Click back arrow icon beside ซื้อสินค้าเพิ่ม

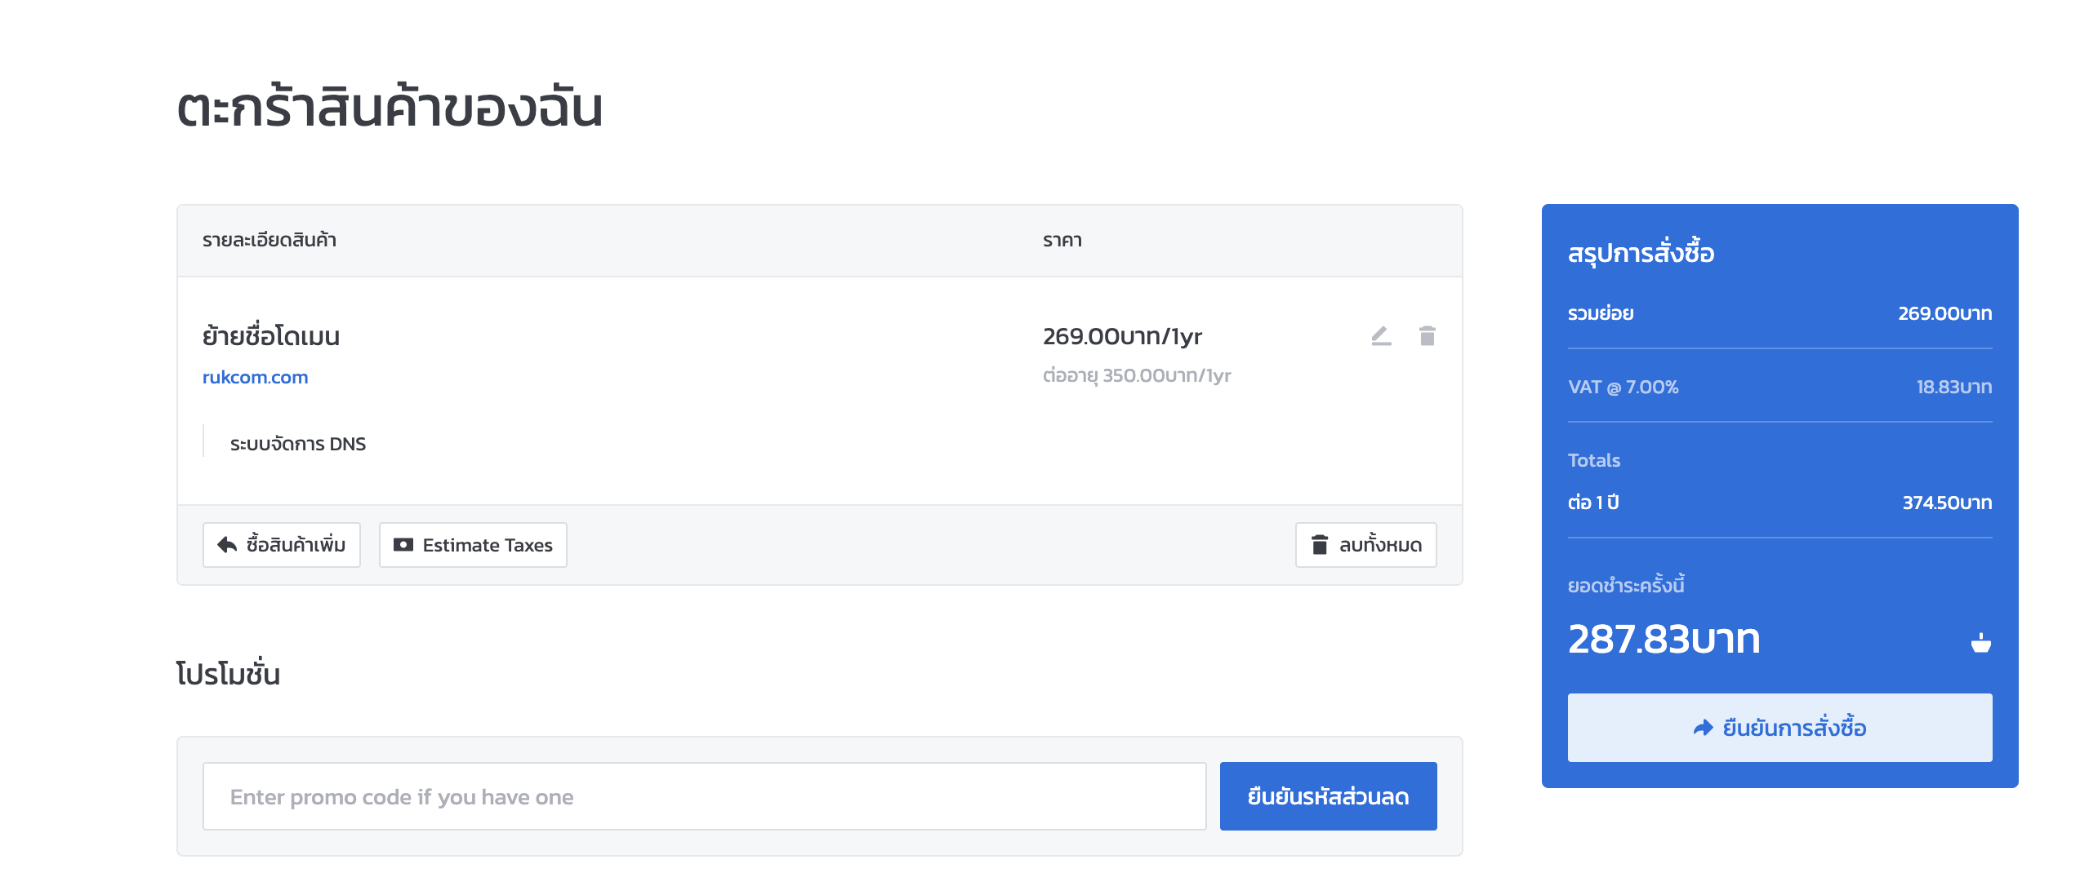click(227, 545)
